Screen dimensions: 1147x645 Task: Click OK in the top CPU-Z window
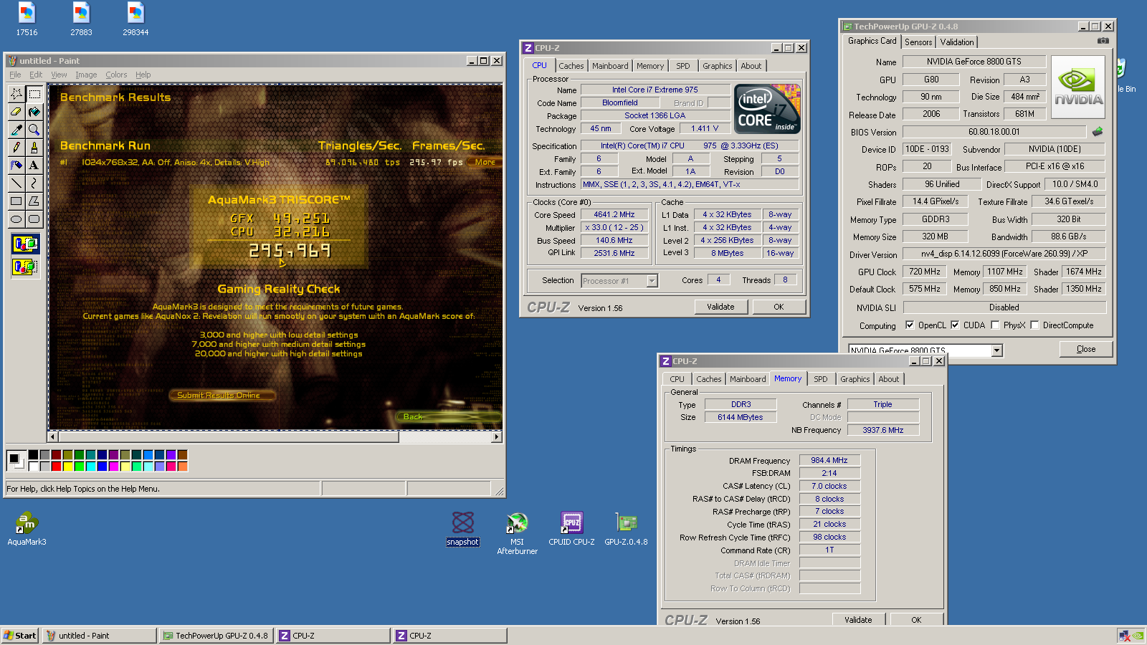779,307
